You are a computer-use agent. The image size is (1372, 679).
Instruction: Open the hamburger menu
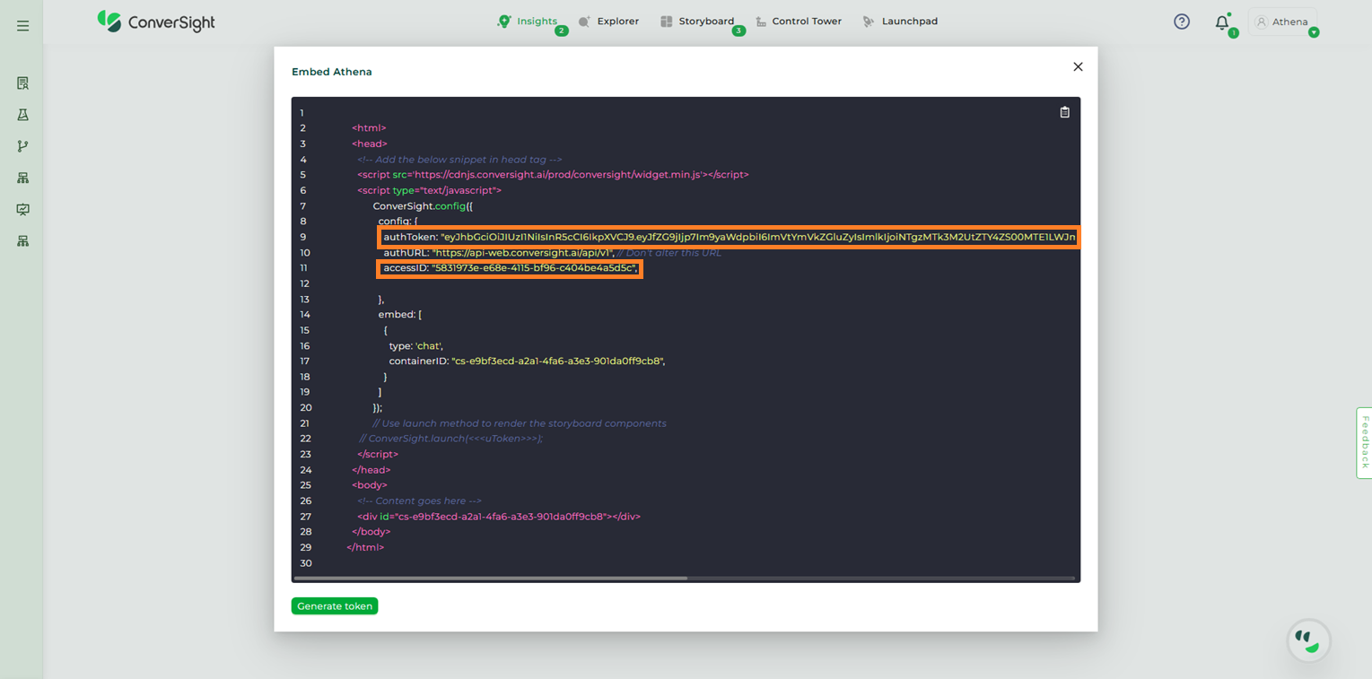pyautogui.click(x=22, y=26)
